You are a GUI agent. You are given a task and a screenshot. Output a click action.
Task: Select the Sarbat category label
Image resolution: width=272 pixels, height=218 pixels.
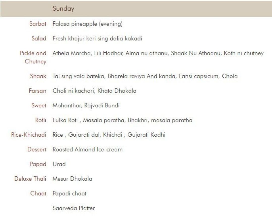38,24
